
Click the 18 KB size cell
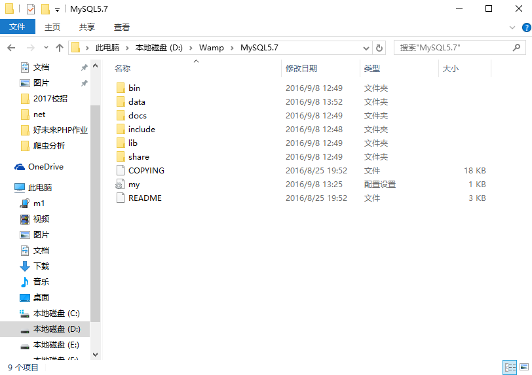point(474,170)
